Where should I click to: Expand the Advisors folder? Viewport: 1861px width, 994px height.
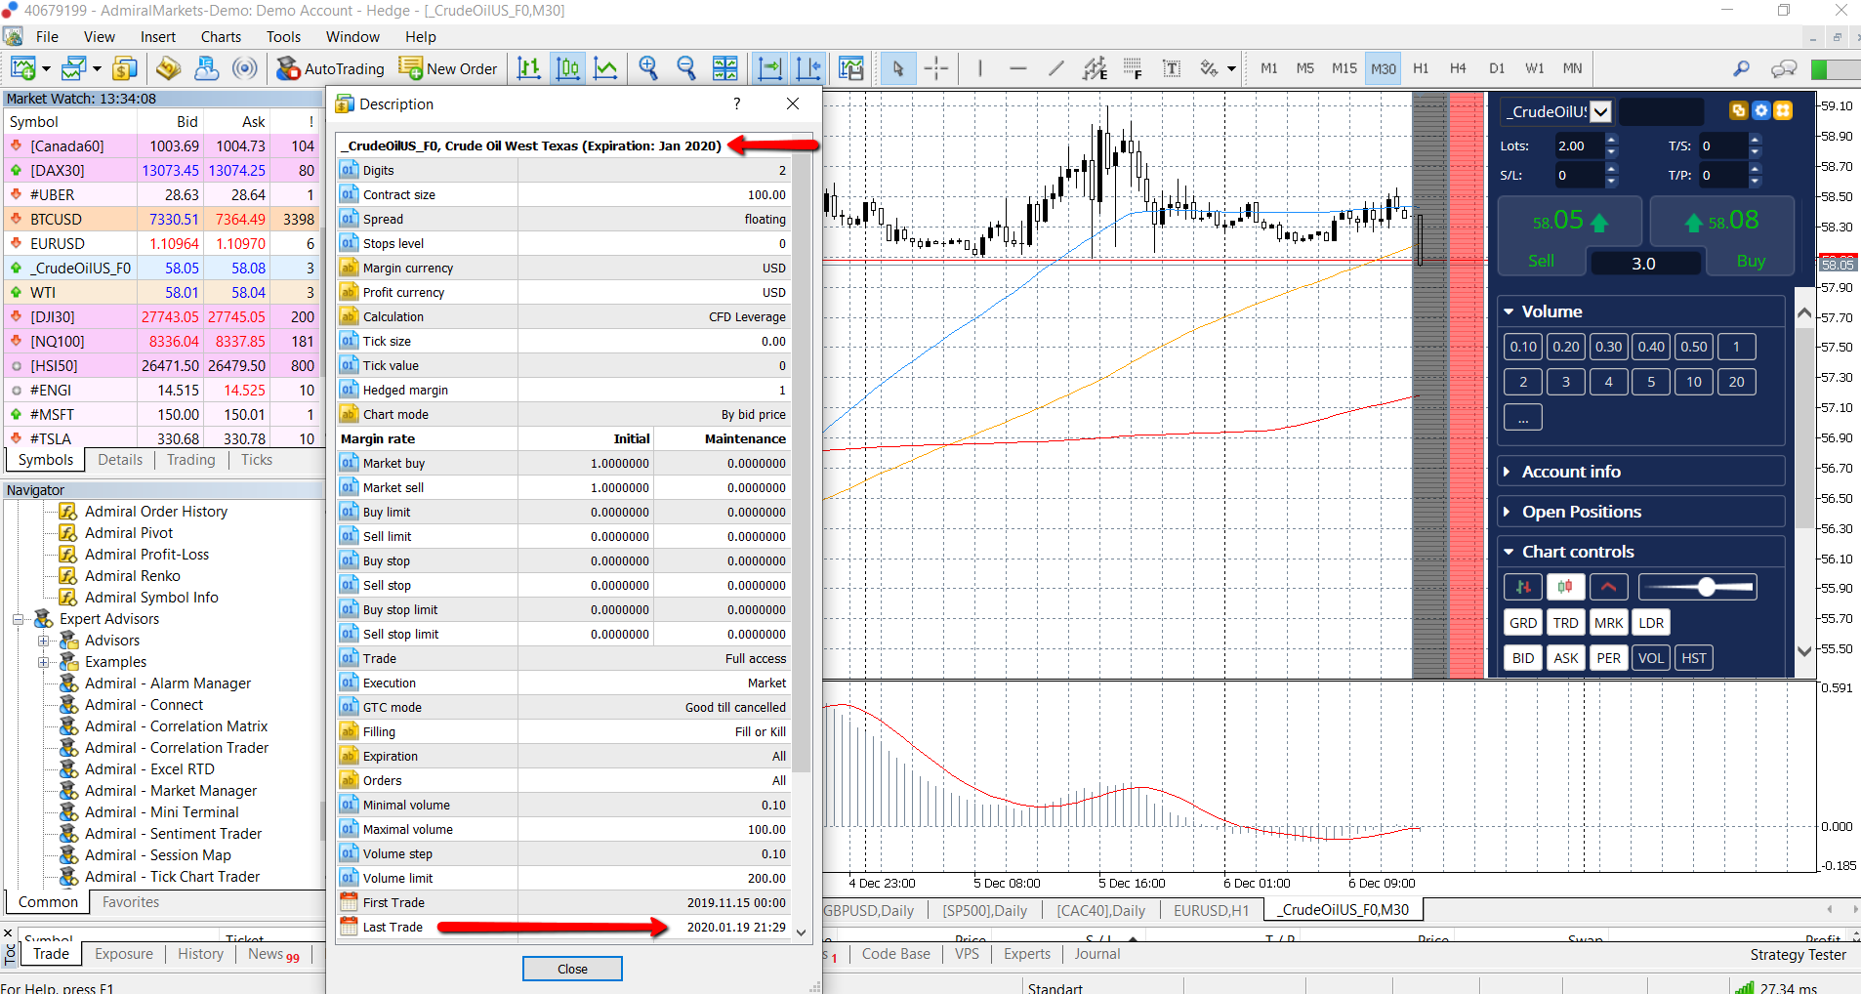point(43,641)
